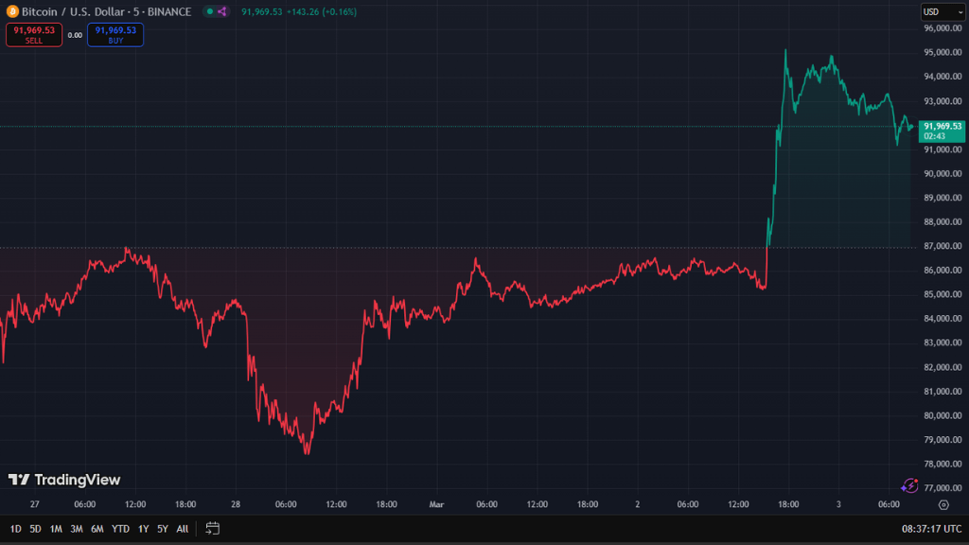Select the All time range
969x545 pixels.
[x=183, y=529]
